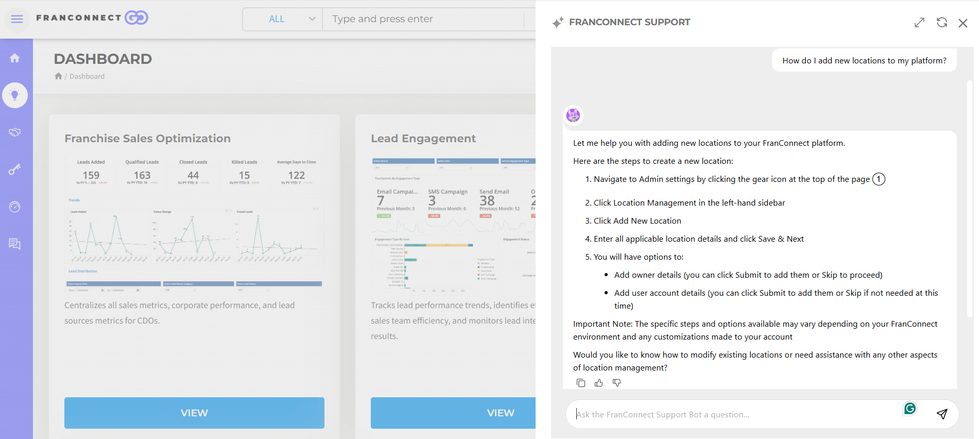Open the key icon in the sidebar

click(x=15, y=170)
